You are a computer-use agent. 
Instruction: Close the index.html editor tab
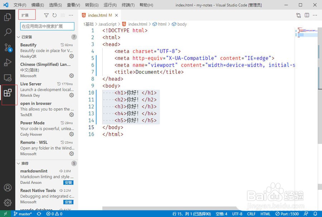[116, 15]
